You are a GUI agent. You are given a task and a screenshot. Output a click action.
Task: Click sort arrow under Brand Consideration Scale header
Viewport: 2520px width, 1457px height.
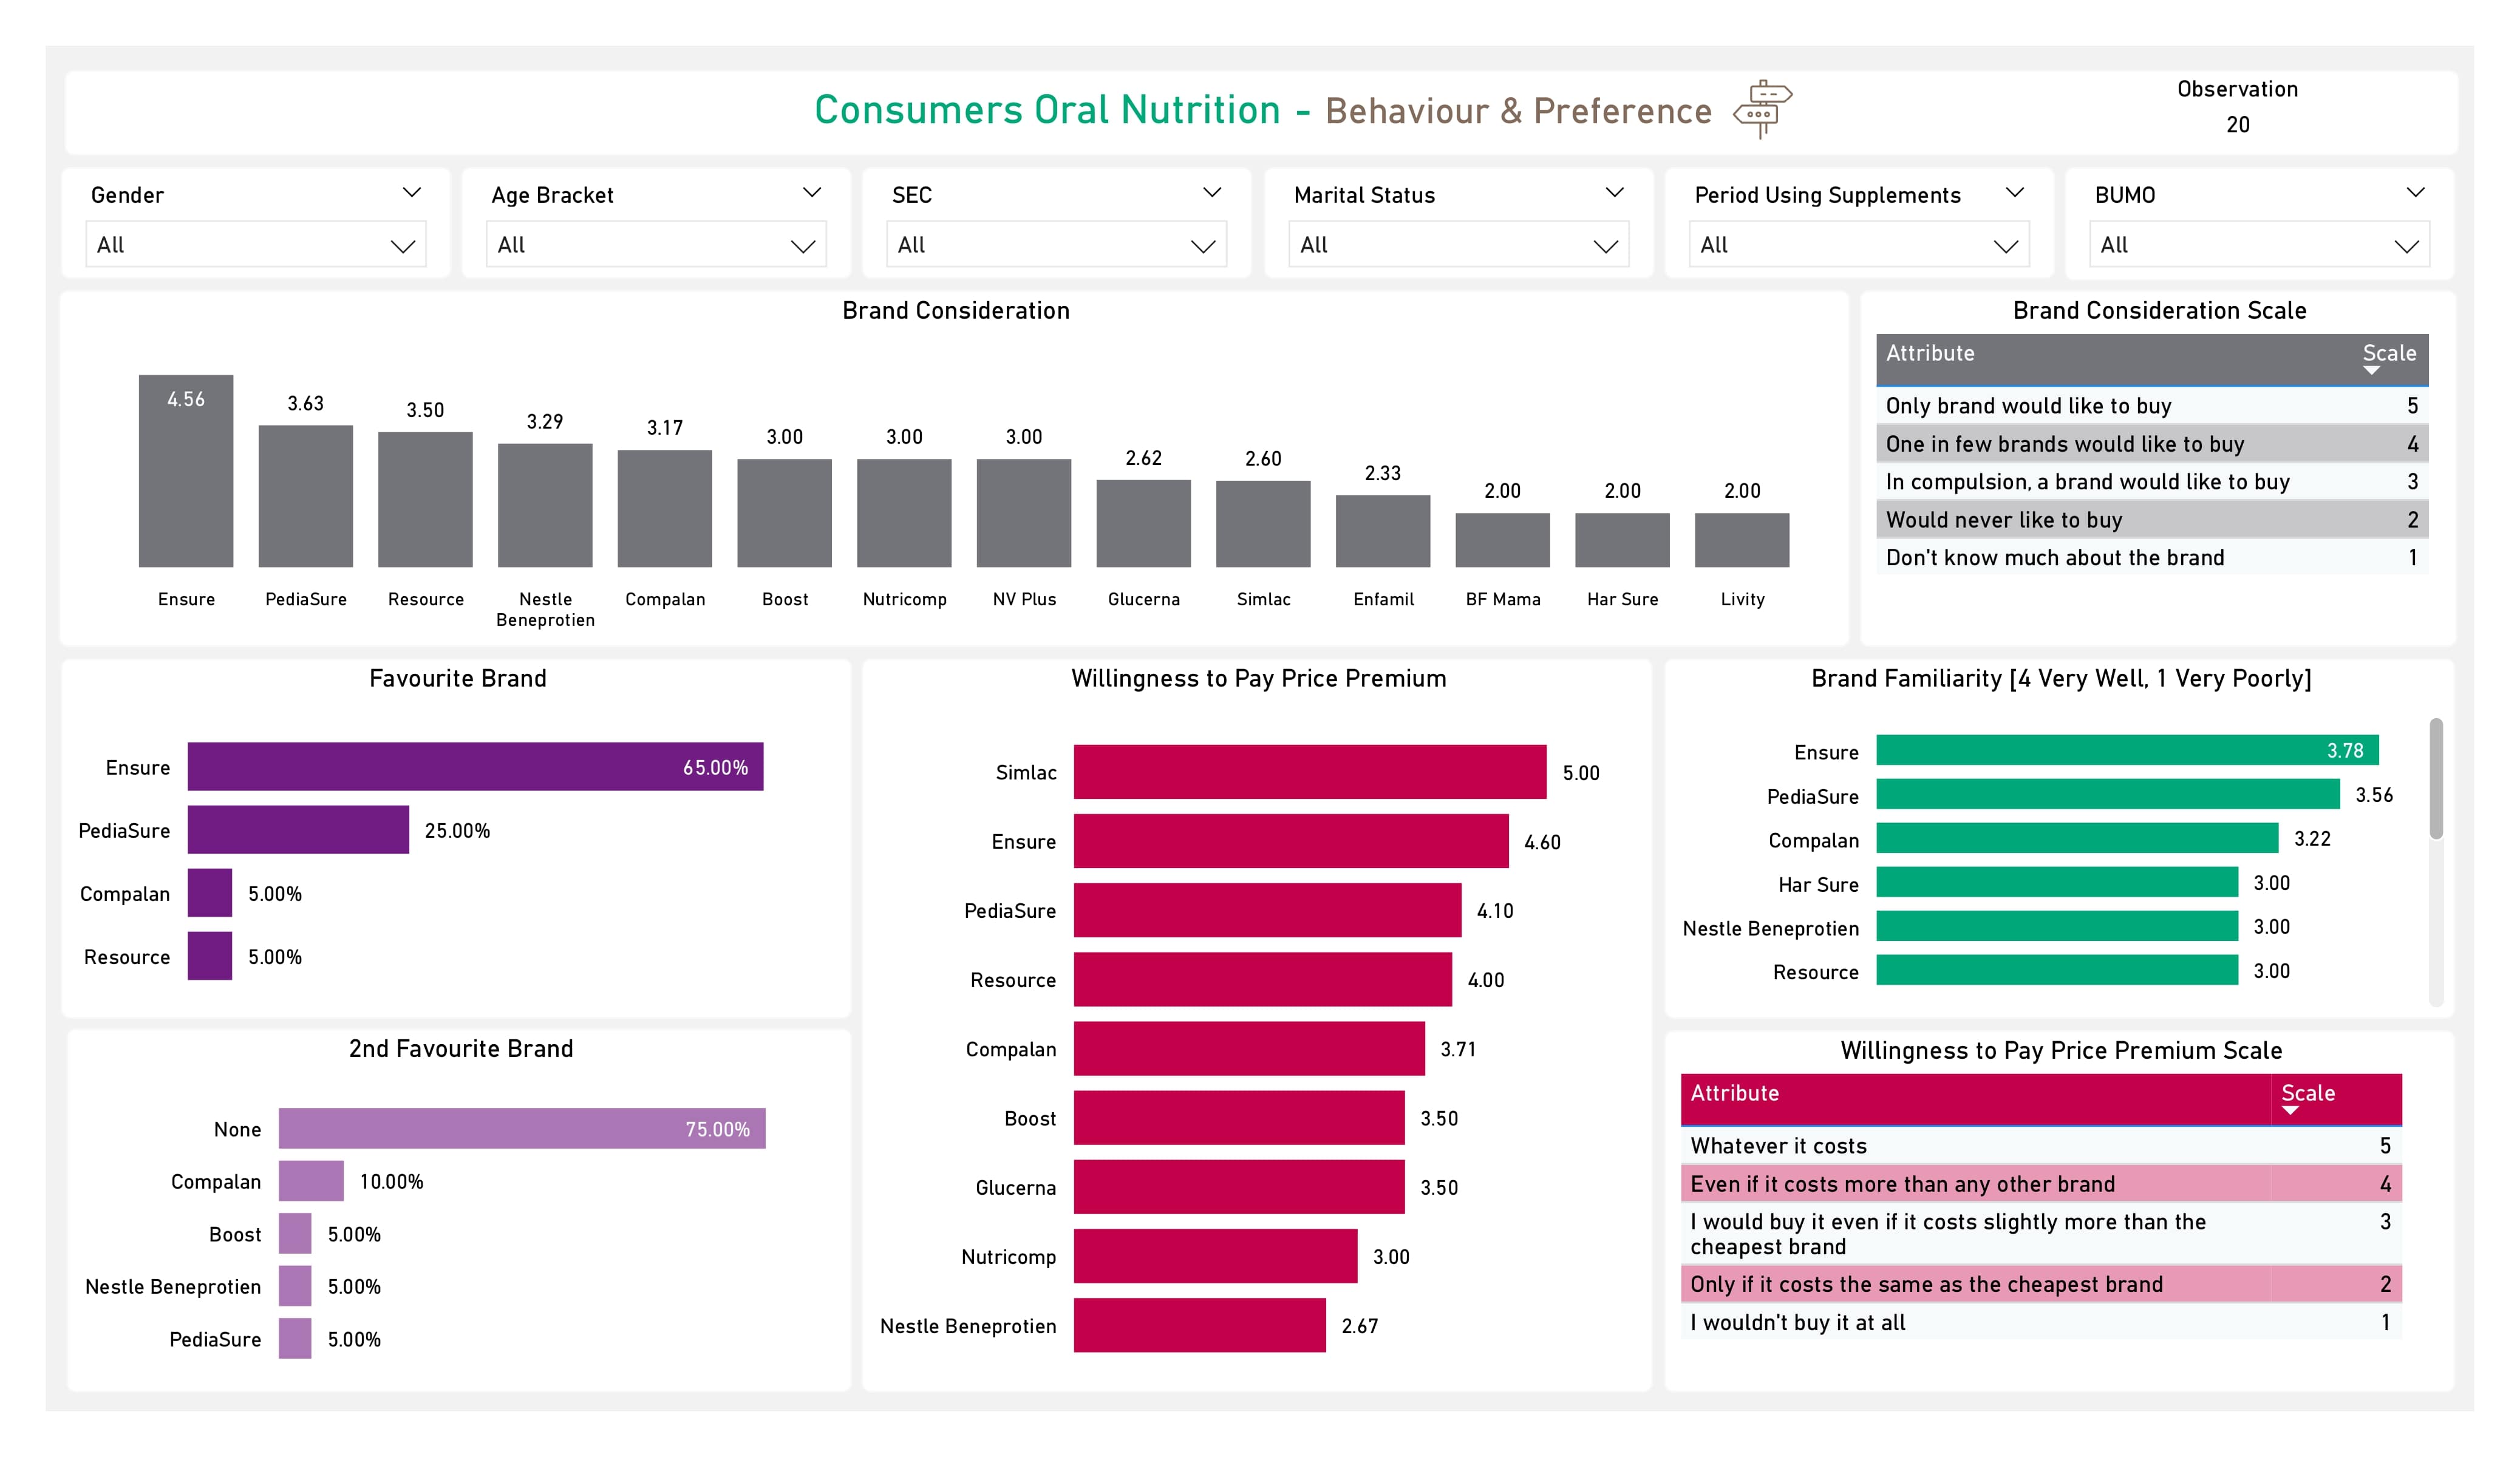2371,371
